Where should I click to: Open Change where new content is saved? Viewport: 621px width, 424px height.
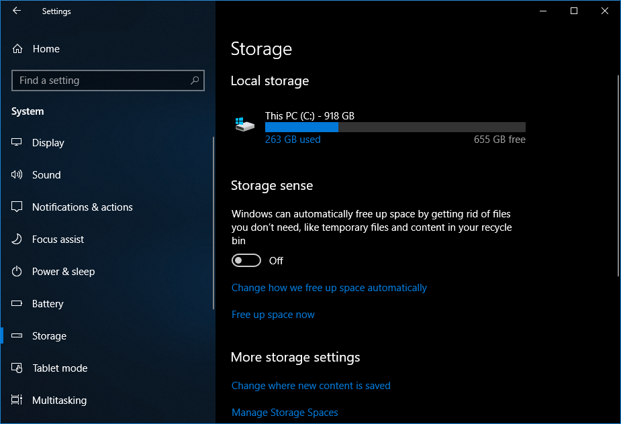(311, 386)
